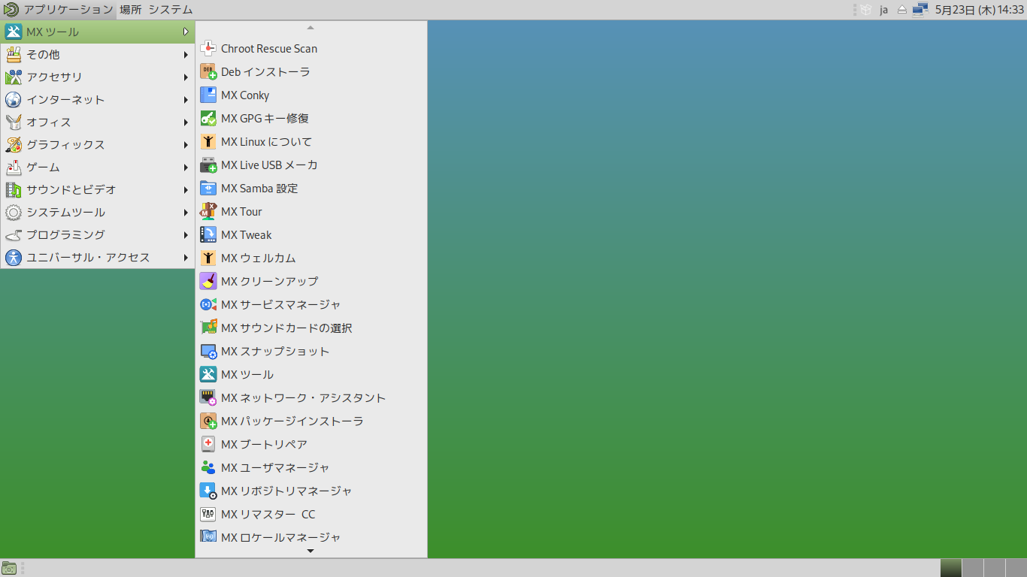Click the MX パッケージインストーラ icon
The image size is (1027, 577).
coord(208,421)
